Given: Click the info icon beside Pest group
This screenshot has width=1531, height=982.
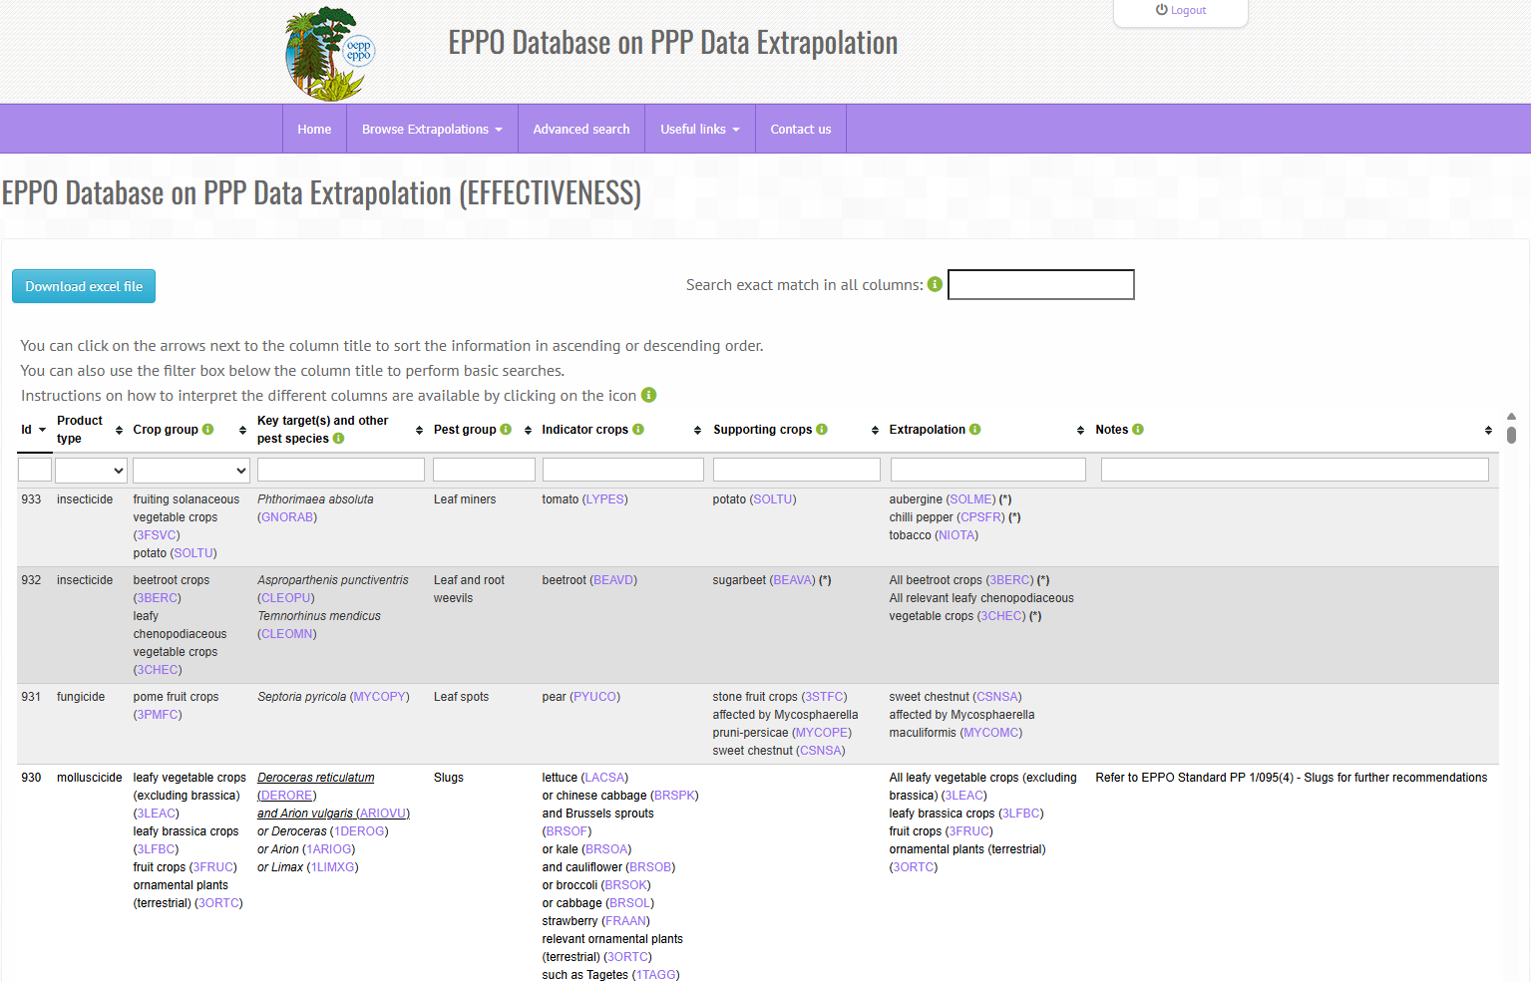Looking at the screenshot, I should point(506,430).
